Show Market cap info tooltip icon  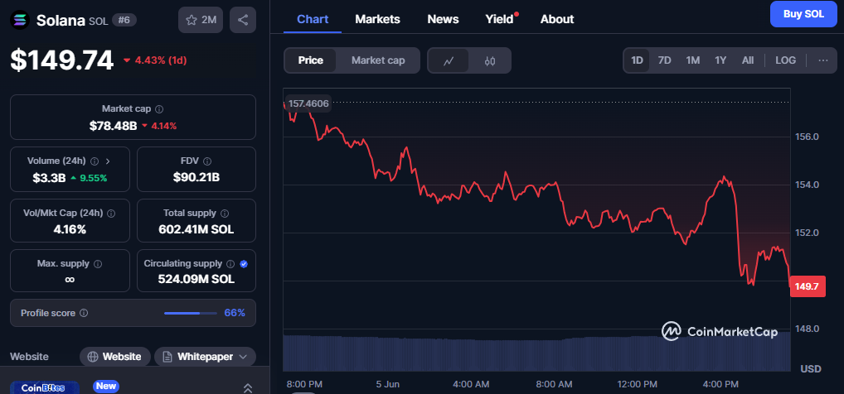(159, 109)
